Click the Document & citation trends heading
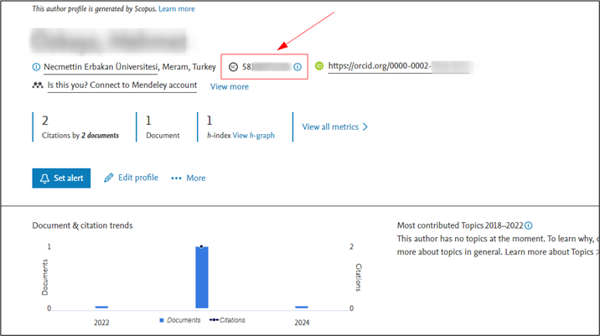 (82, 225)
